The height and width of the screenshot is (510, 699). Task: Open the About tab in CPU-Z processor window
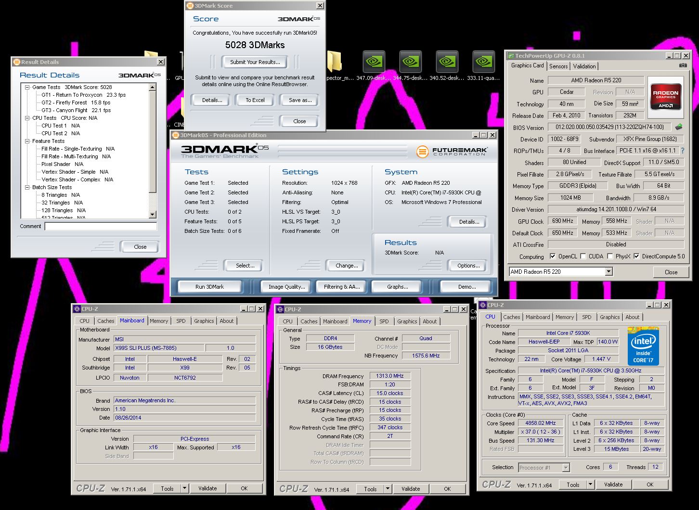pos(632,317)
